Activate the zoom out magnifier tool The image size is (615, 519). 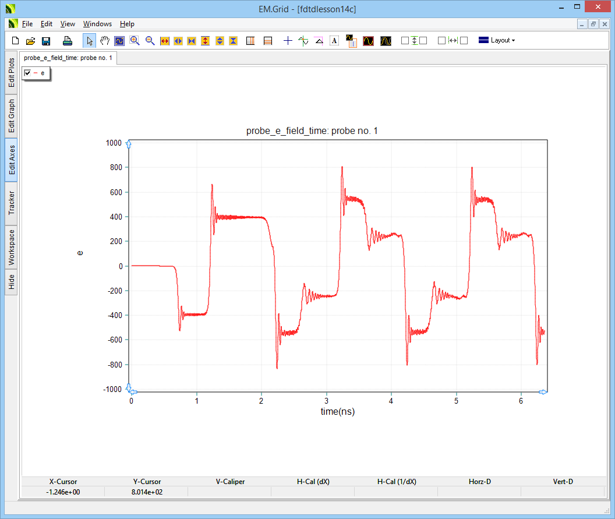(x=150, y=41)
